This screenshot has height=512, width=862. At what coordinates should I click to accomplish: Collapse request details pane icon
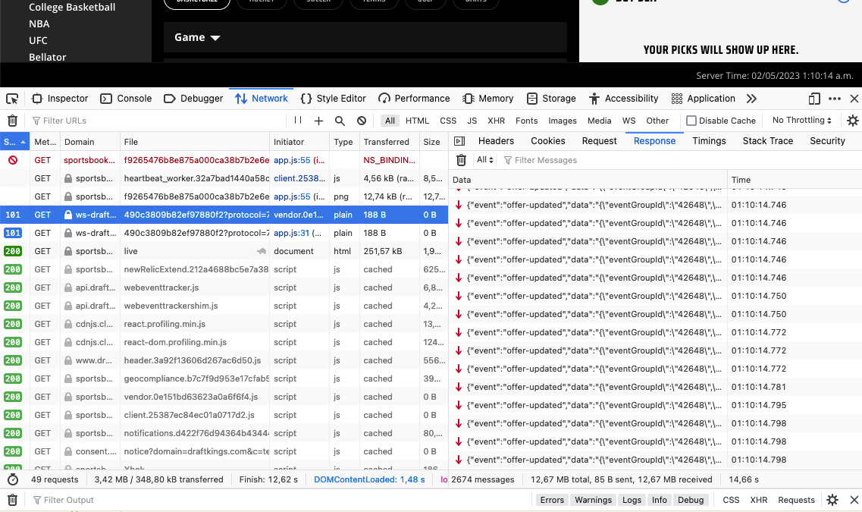click(459, 141)
